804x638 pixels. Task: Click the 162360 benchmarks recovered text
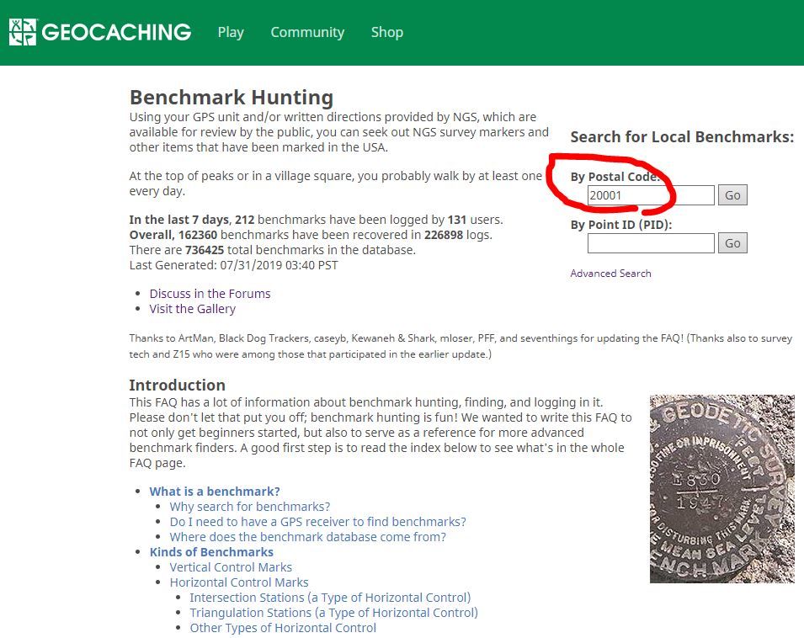311,235
